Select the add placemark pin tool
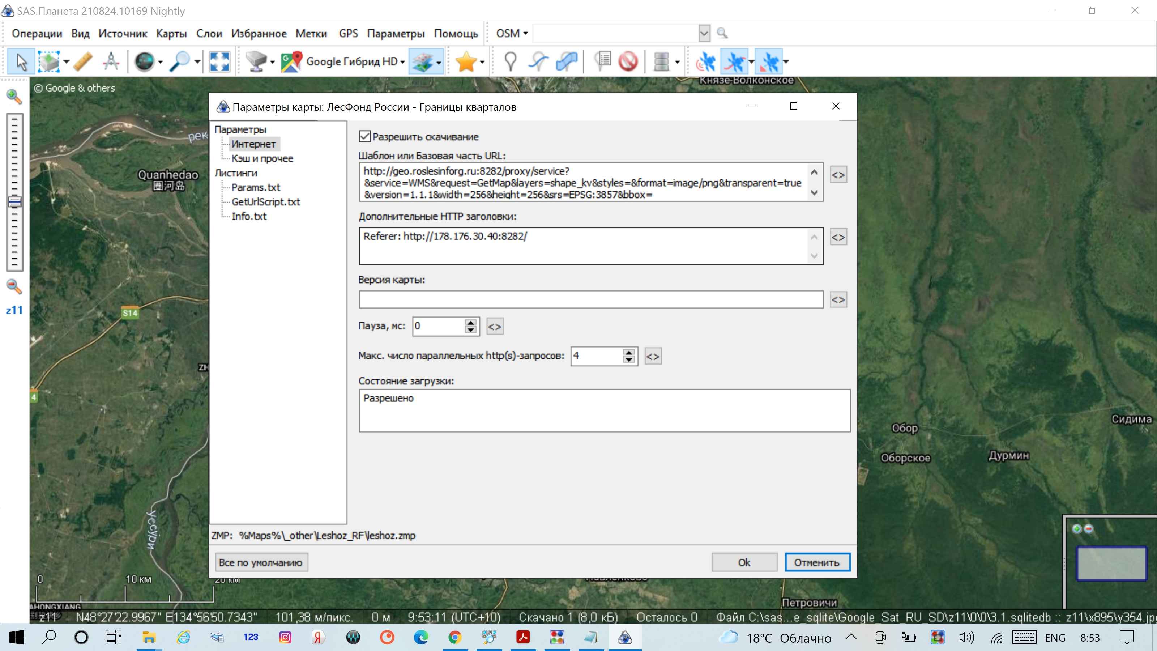Viewport: 1157px width, 651px height. point(510,61)
